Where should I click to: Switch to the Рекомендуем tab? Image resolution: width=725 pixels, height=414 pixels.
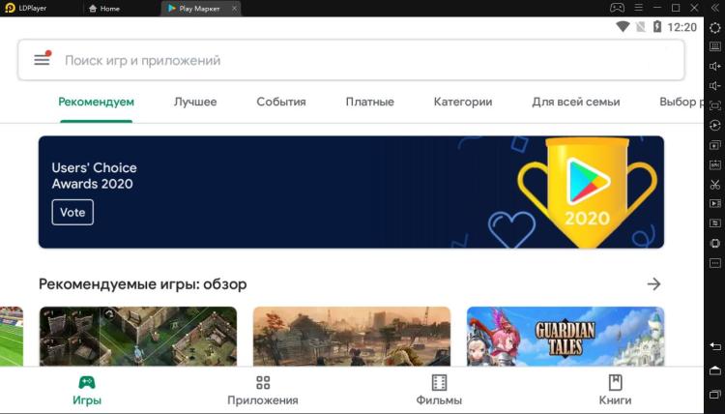click(x=96, y=103)
